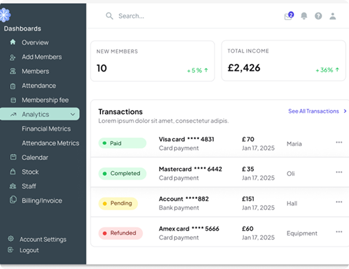Open the notifications bell
Viewport: 349px width, 269px height.
pos(304,16)
